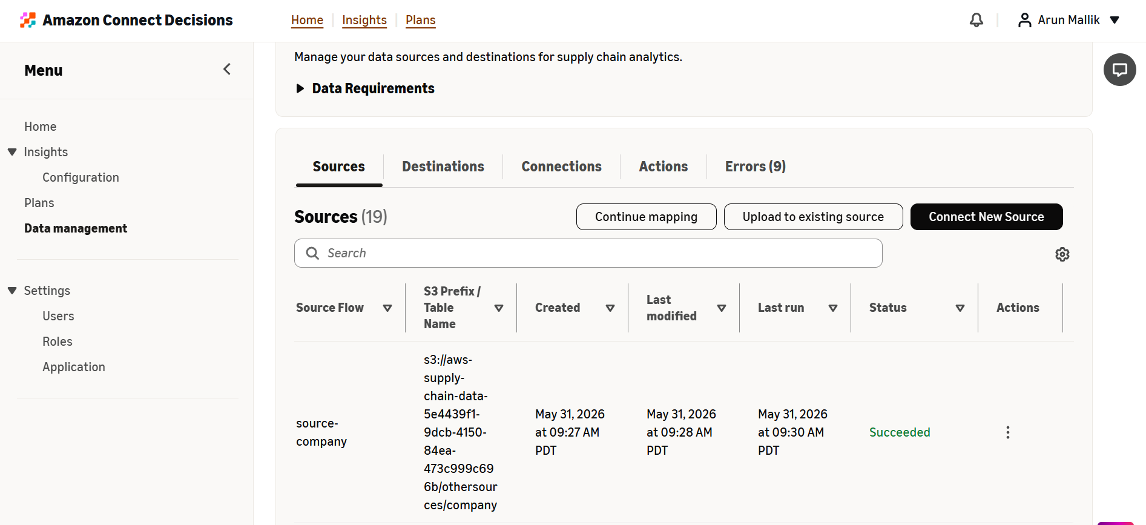This screenshot has height=525, width=1146.
Task: Open Configuration under Insights
Action: pyautogui.click(x=81, y=177)
